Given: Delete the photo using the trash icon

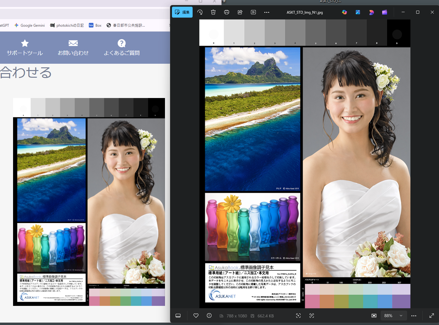Looking at the screenshot, I should point(213,12).
